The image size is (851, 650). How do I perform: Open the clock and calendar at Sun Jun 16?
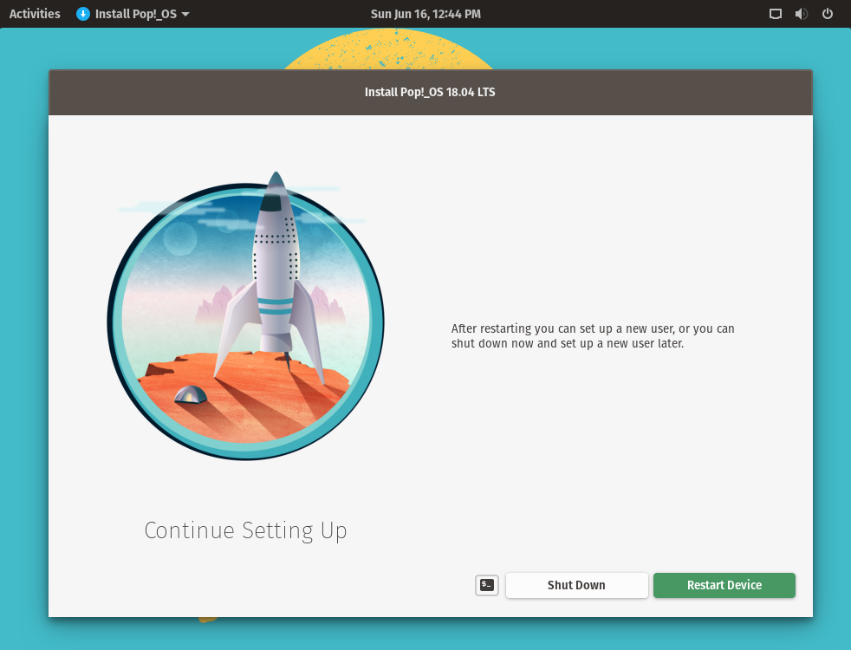pyautogui.click(x=425, y=14)
